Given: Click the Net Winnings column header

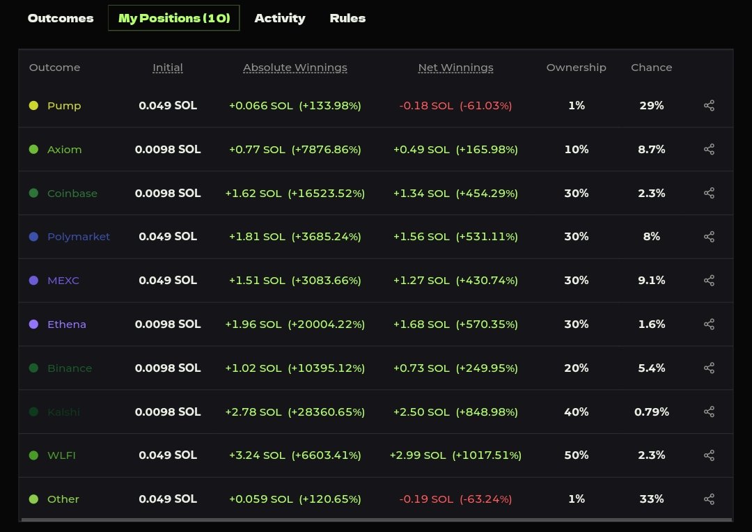Looking at the screenshot, I should [x=455, y=68].
